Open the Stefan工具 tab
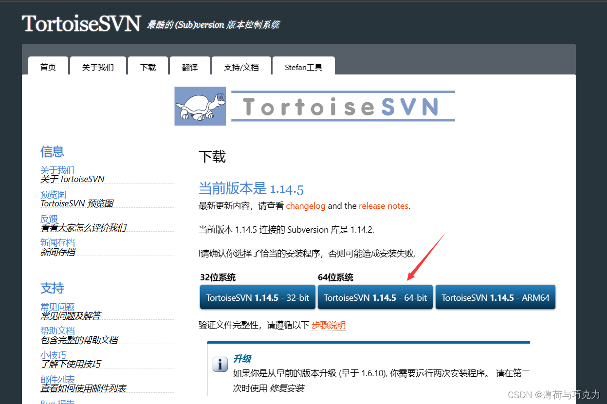Image resolution: width=607 pixels, height=404 pixels. tap(304, 67)
